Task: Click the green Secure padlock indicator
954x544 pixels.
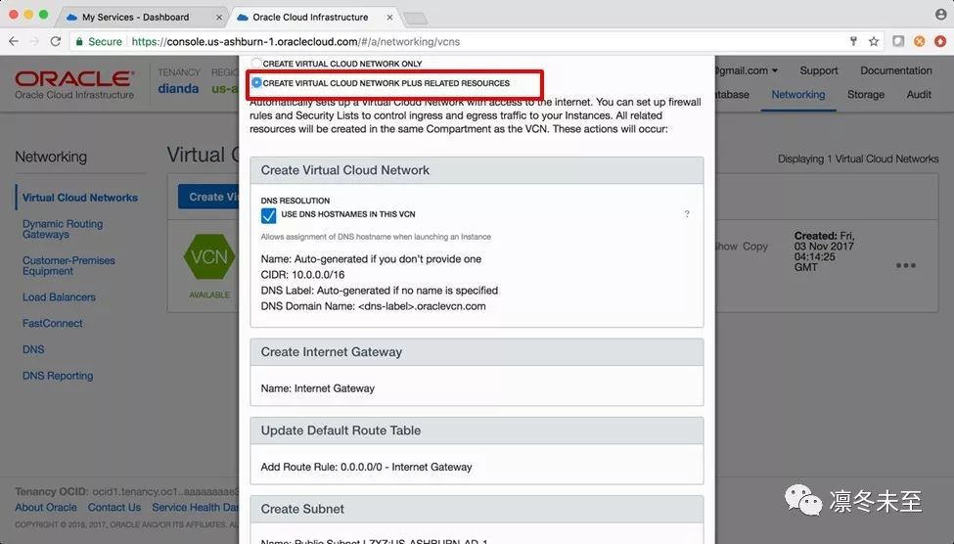Action: pyautogui.click(x=98, y=41)
